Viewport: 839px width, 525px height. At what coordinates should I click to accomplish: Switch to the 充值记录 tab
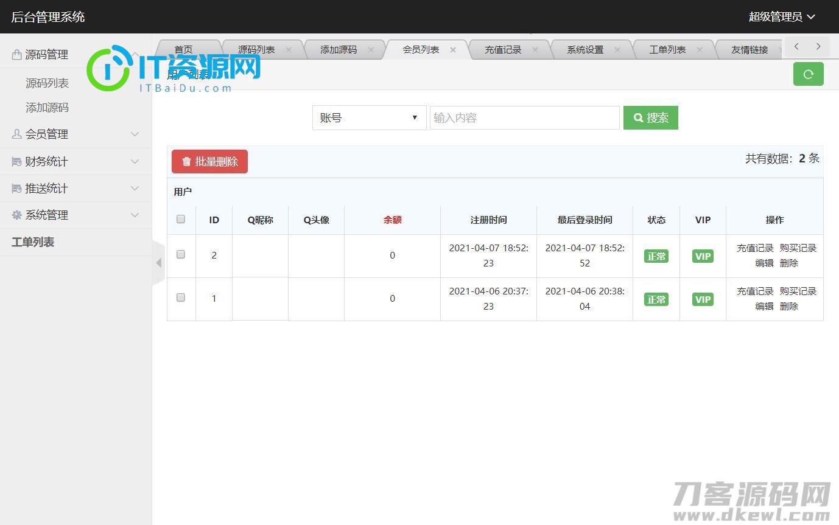[x=503, y=50]
